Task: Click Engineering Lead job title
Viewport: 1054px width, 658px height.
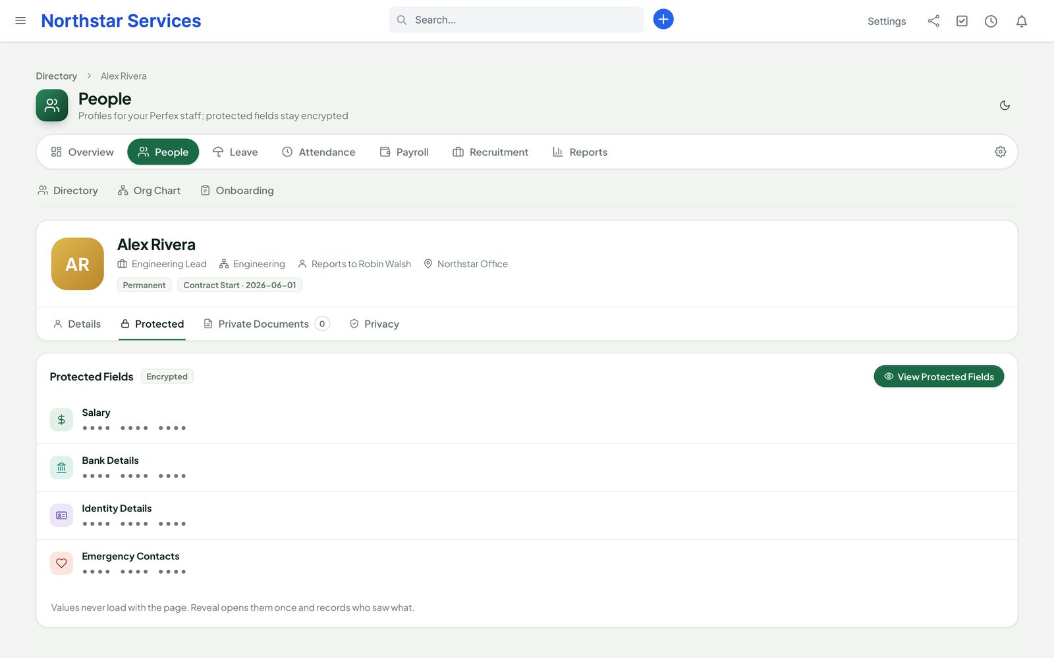Action: coord(162,264)
